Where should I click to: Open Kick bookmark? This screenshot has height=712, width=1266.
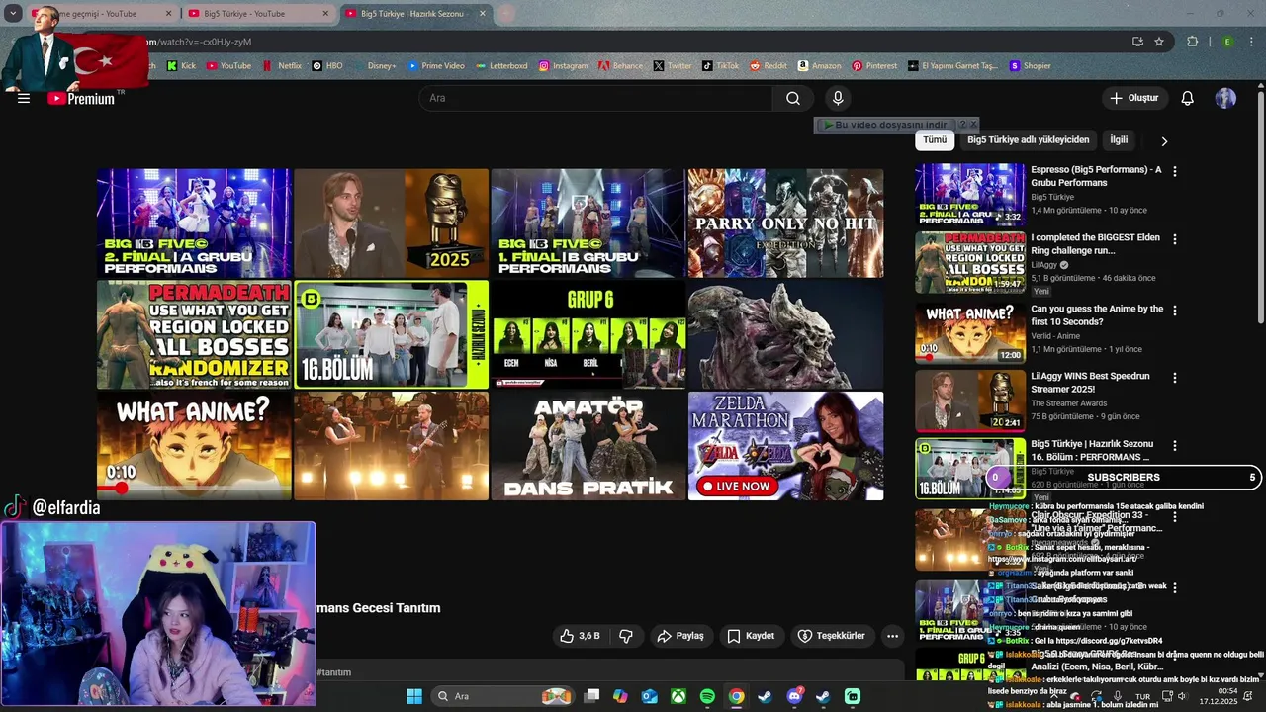[182, 66]
